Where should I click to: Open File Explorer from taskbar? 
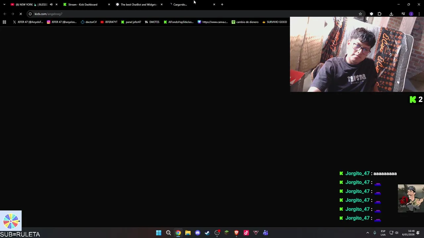[188, 233]
